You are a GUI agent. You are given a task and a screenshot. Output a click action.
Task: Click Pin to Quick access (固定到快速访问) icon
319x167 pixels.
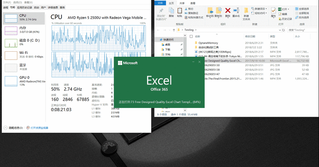click(x=161, y=11)
